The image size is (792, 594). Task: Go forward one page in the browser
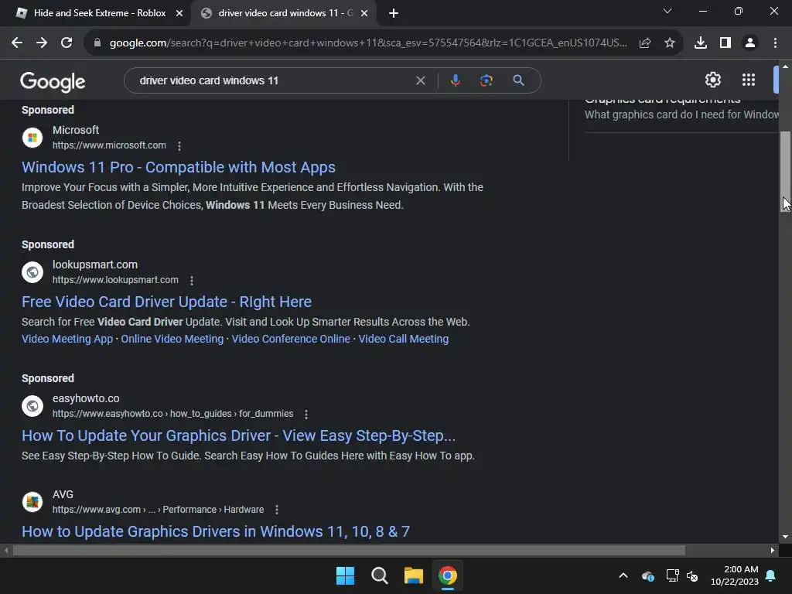click(42, 43)
